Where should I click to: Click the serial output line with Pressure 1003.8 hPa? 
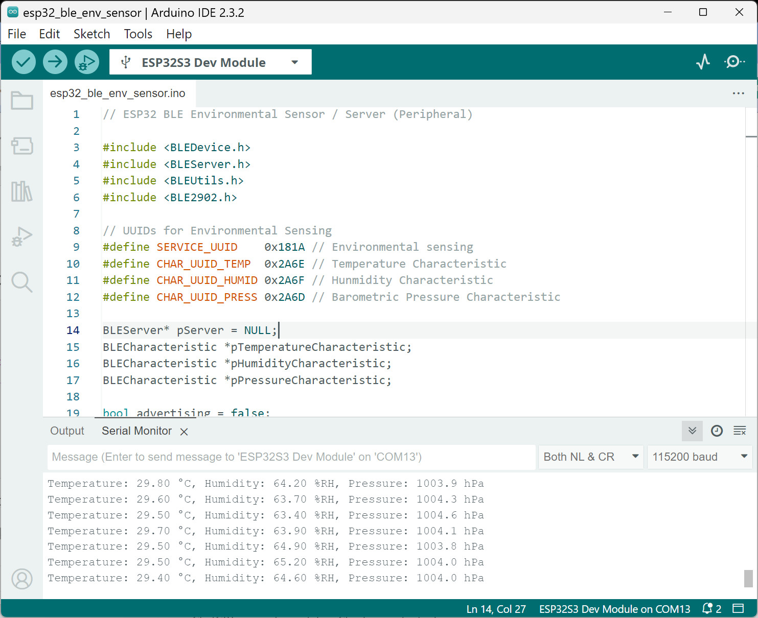click(x=266, y=546)
